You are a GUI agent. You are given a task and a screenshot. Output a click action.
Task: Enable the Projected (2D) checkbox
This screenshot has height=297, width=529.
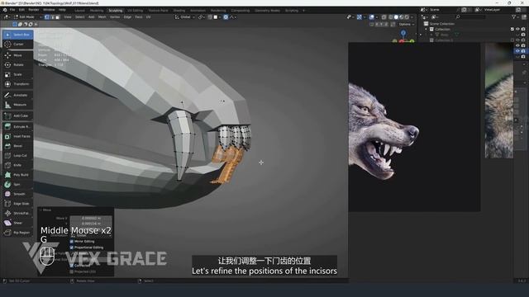point(72,271)
